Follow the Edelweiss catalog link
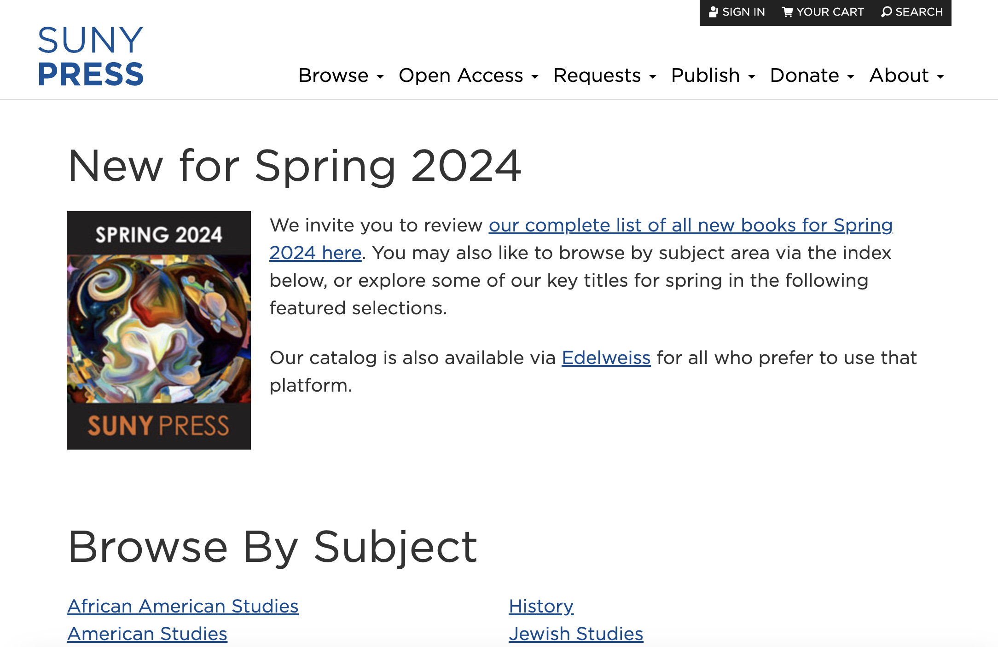 606,358
